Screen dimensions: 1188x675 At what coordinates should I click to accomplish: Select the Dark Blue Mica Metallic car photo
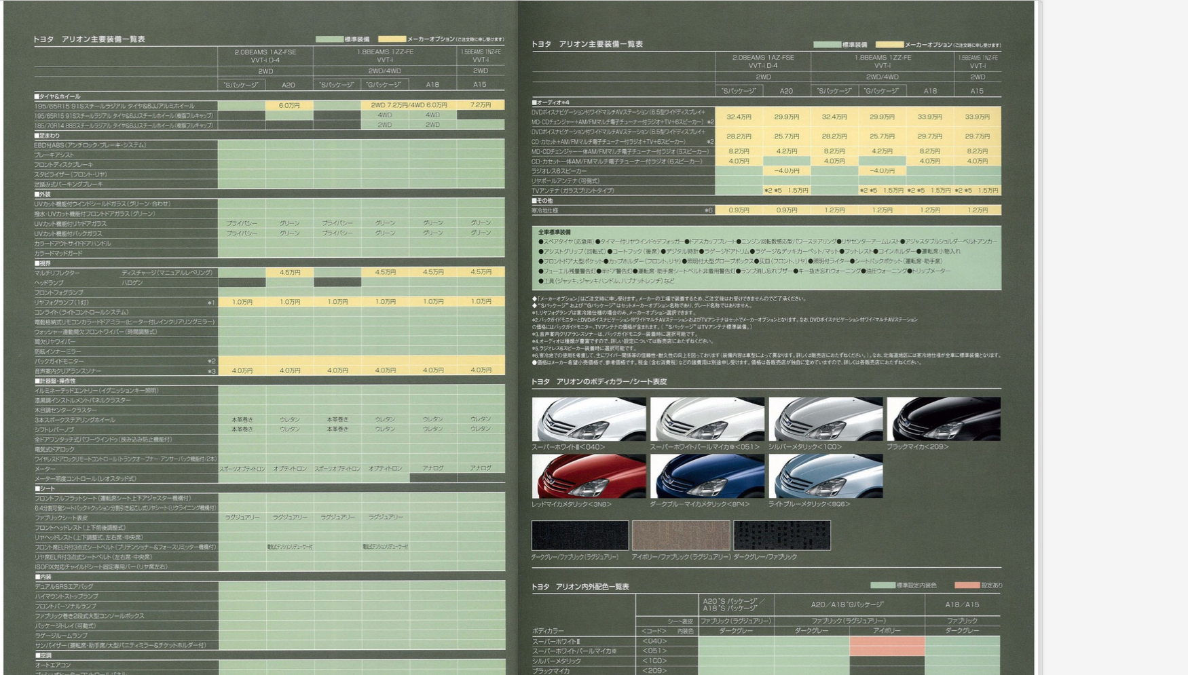coord(707,476)
